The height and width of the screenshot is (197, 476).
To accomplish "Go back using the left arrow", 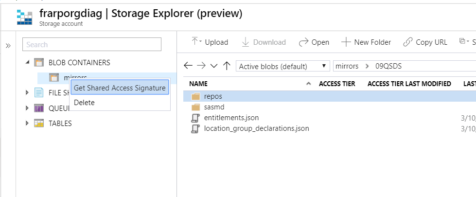I will [x=188, y=66].
